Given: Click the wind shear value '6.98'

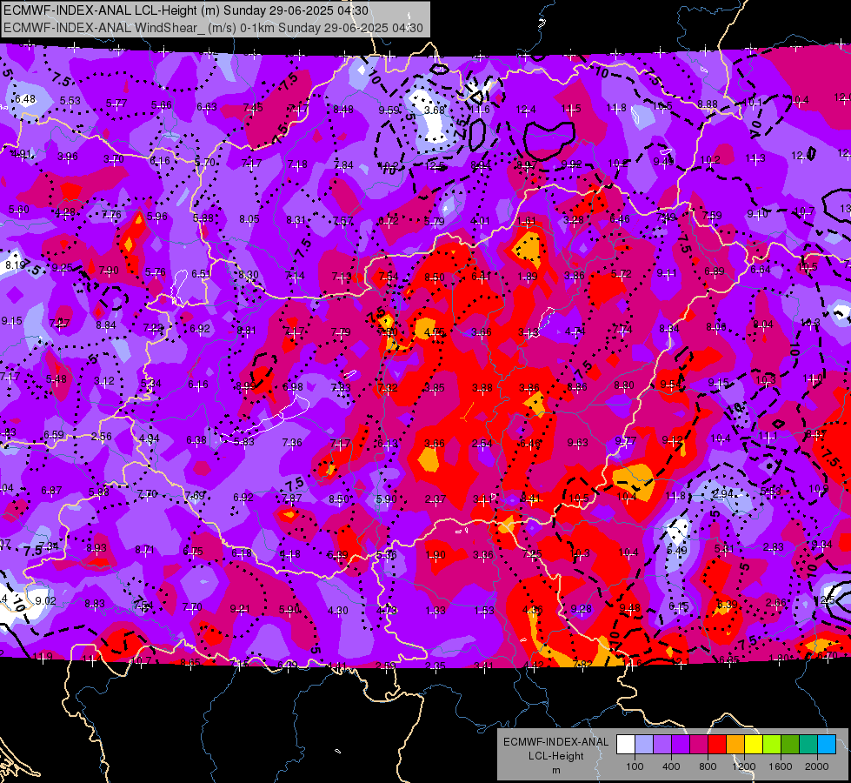Looking at the screenshot, I should tap(293, 387).
